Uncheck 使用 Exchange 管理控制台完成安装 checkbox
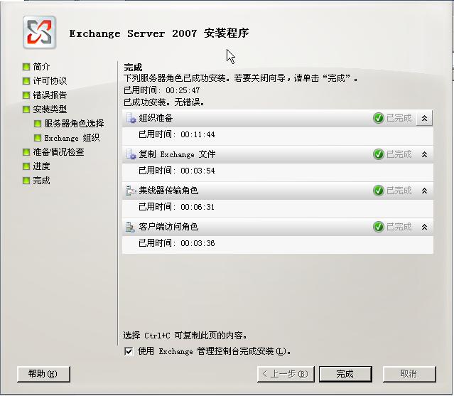 [129, 351]
